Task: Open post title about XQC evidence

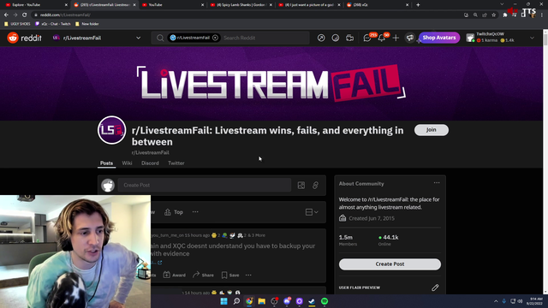Action: (x=233, y=250)
